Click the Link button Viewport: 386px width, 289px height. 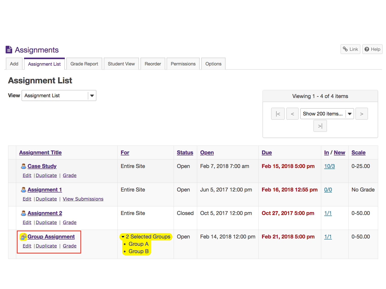pyautogui.click(x=350, y=49)
